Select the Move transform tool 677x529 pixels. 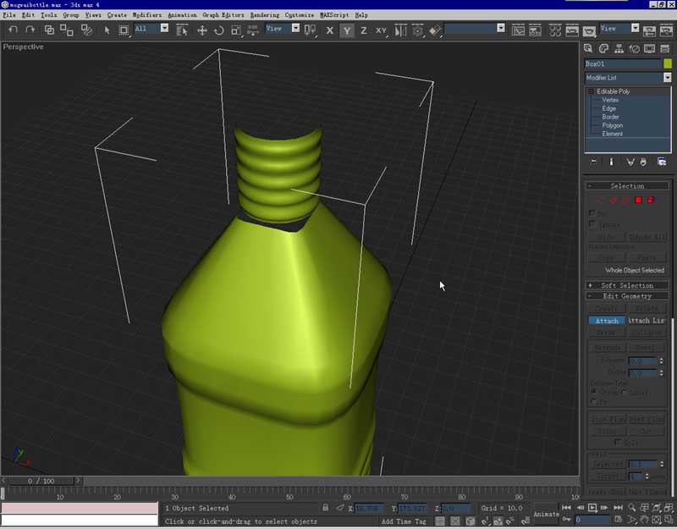tap(202, 30)
